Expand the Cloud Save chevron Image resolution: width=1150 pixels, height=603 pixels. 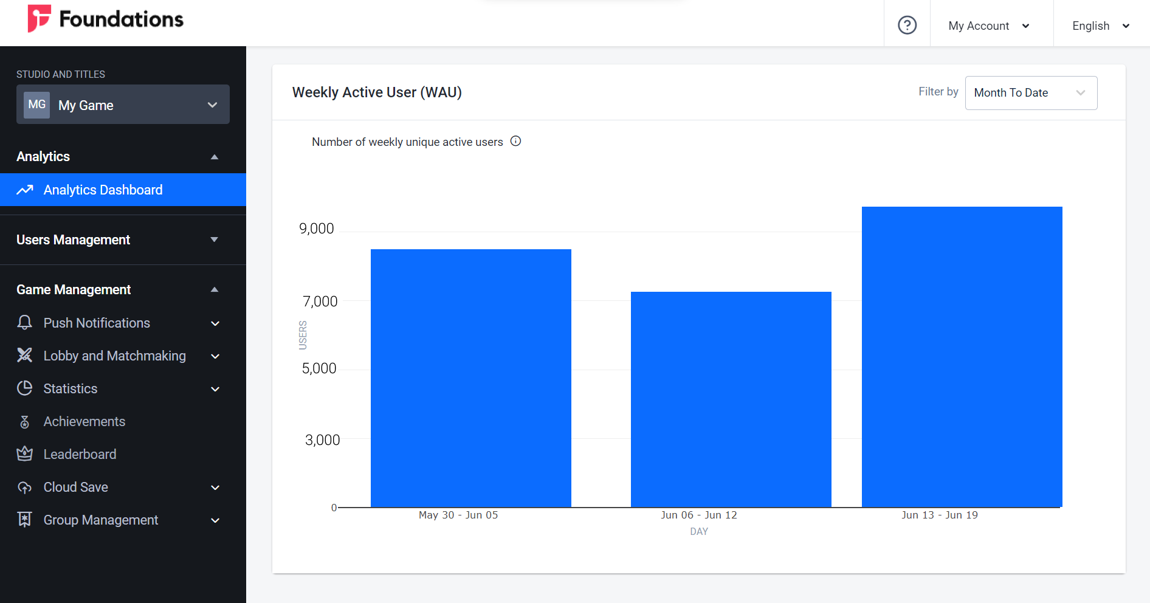(x=215, y=488)
